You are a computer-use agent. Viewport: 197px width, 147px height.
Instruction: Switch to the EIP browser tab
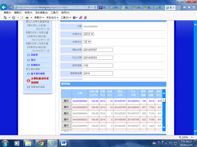(x=115, y=8)
